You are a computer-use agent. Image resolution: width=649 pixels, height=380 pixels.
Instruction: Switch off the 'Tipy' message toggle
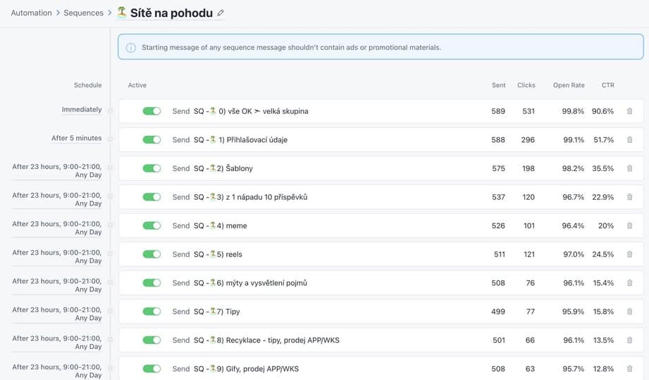[152, 312]
